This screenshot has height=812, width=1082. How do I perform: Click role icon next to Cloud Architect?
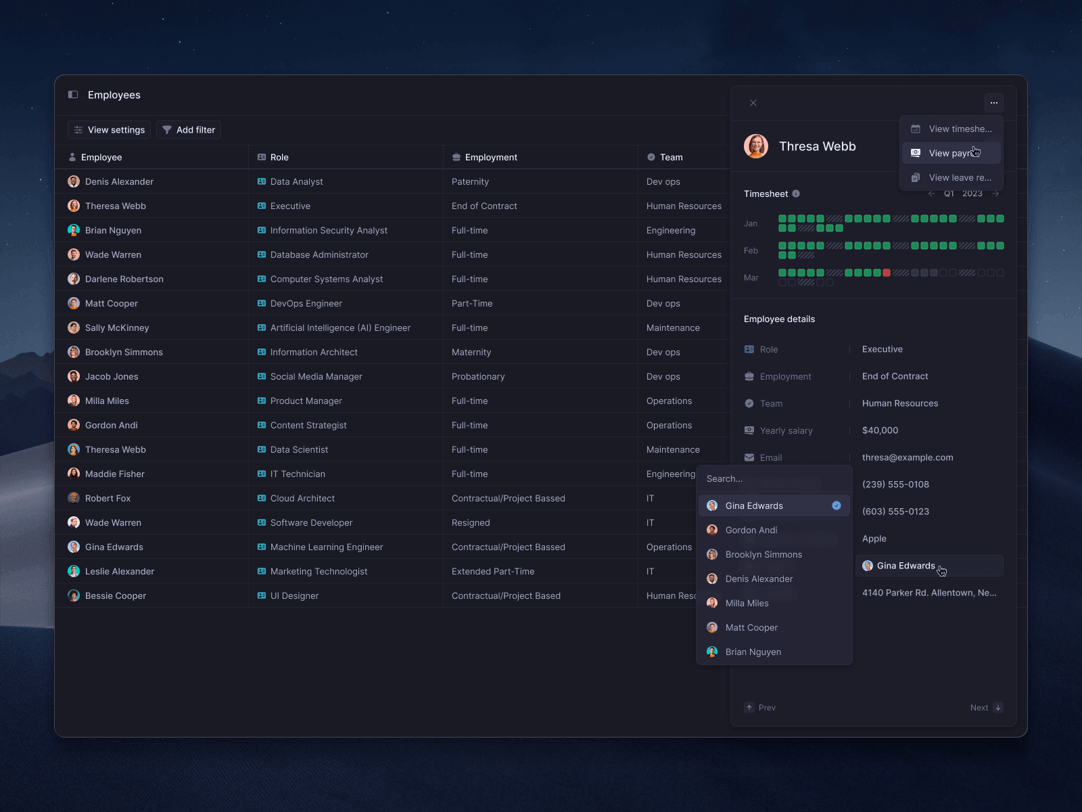click(x=262, y=498)
